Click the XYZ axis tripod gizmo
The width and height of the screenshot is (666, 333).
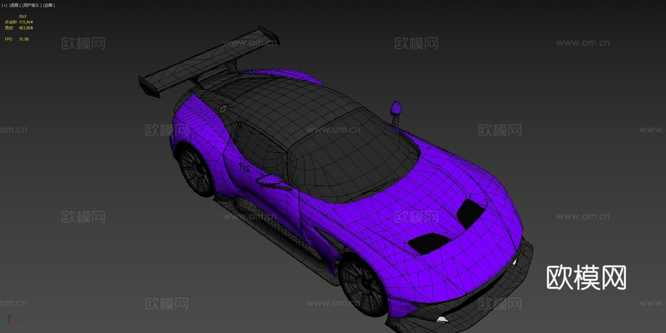(x=10, y=320)
